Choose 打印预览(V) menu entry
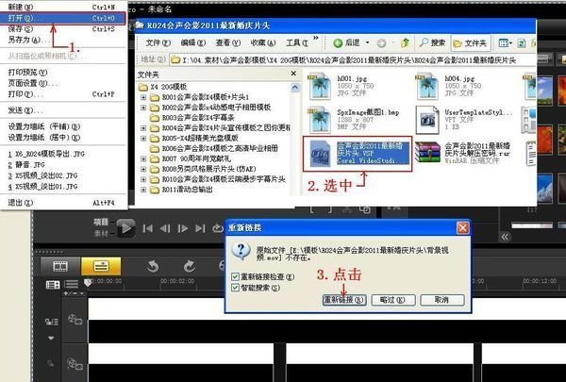566x382 pixels. click(x=63, y=73)
